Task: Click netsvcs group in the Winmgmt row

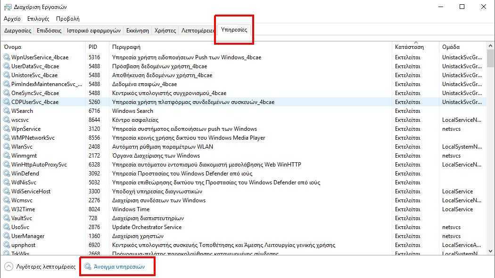Action: click(x=451, y=156)
